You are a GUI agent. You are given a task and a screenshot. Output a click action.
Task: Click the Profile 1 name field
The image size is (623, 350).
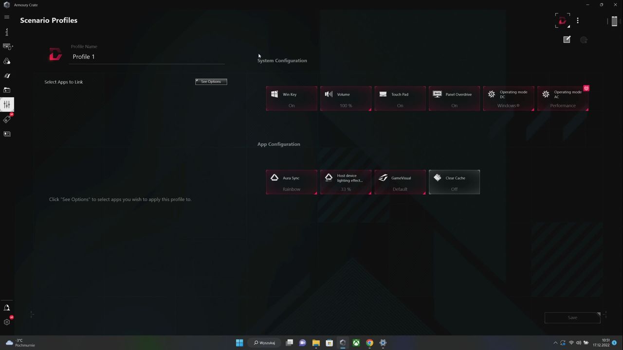147,57
